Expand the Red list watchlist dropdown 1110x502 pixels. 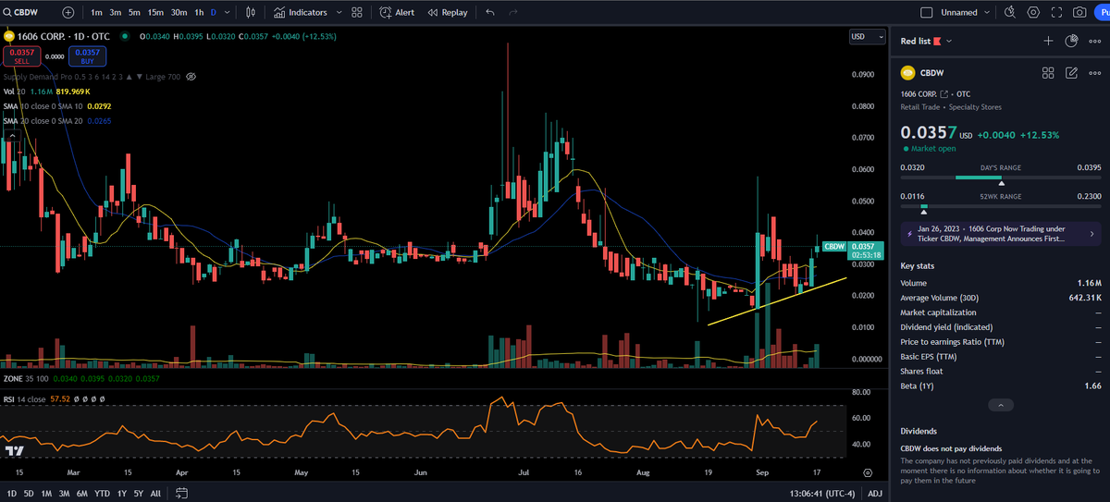950,41
